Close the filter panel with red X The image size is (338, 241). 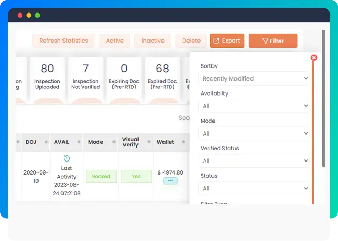[314, 58]
